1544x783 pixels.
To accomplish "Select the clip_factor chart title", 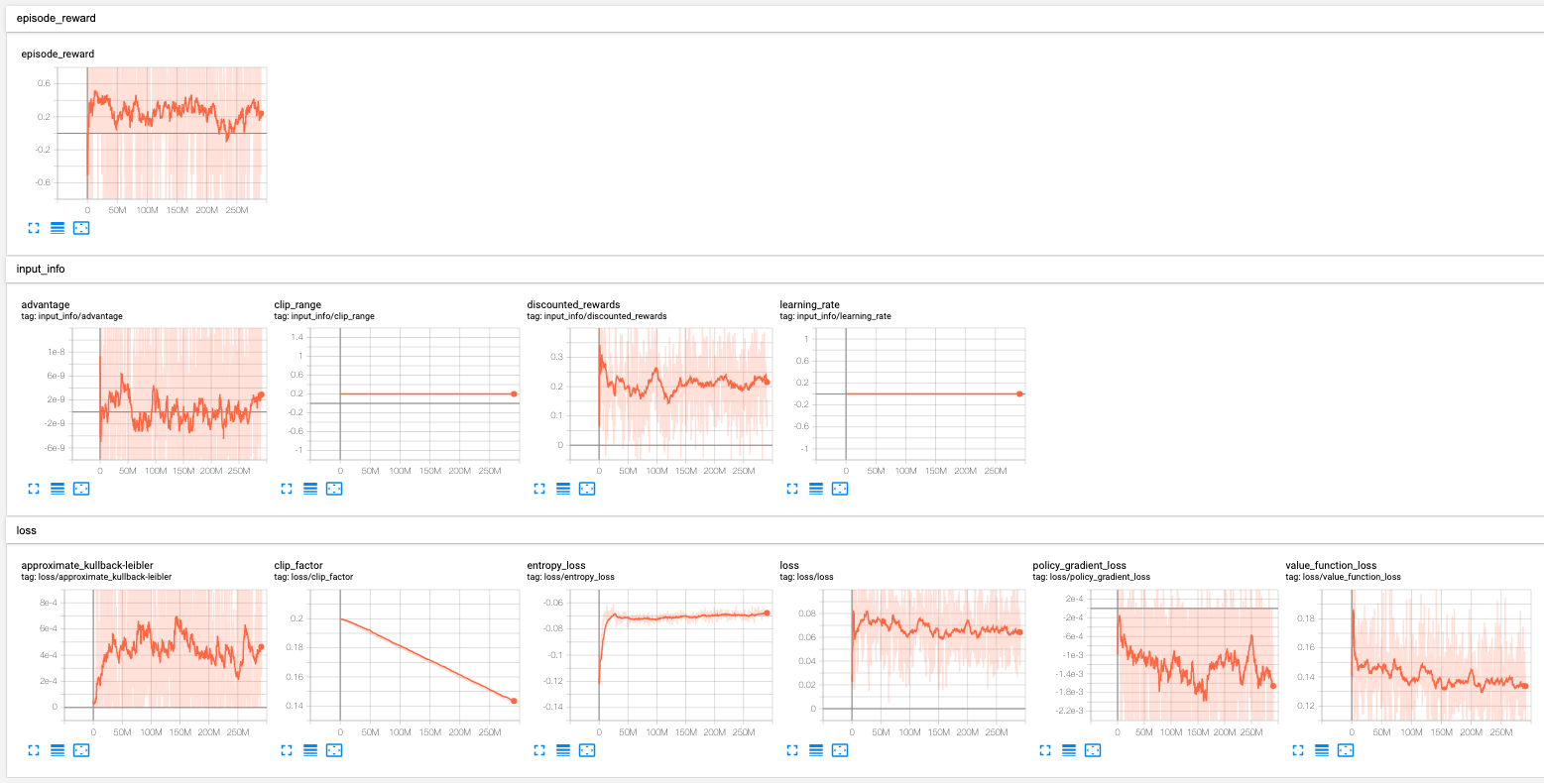I will pos(298,566).
